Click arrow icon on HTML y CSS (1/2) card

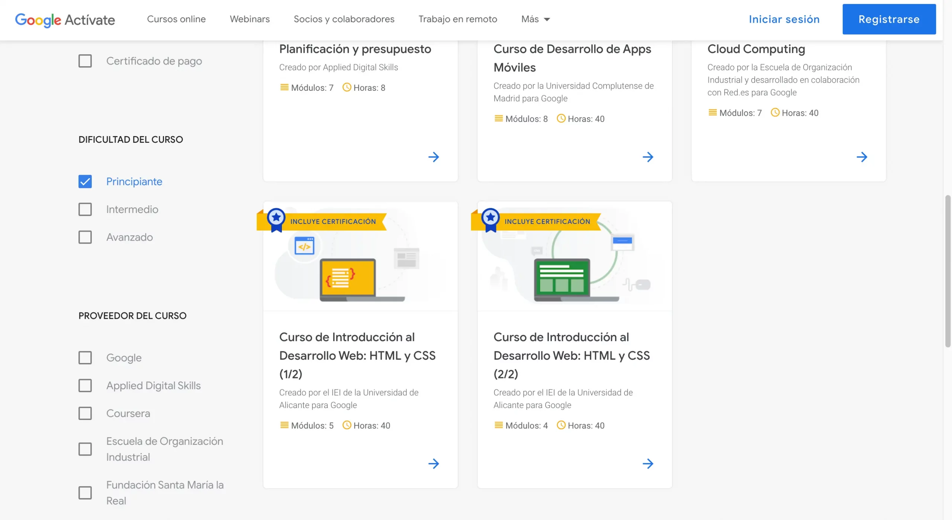click(434, 463)
